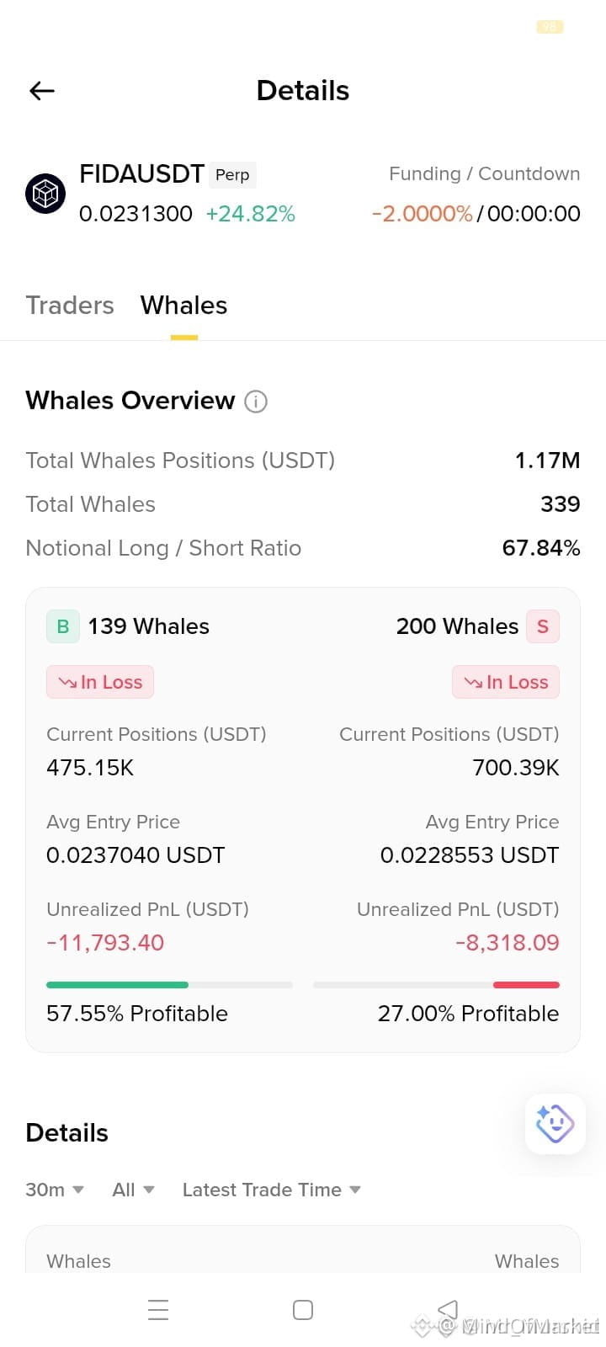Viewport: 606px width, 1347px height.
Task: Tap the green B buy badge
Action: tap(63, 626)
